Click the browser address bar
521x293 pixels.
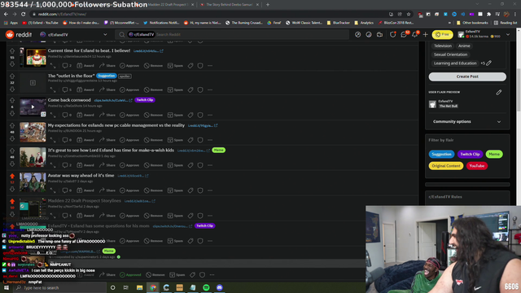coord(209,14)
